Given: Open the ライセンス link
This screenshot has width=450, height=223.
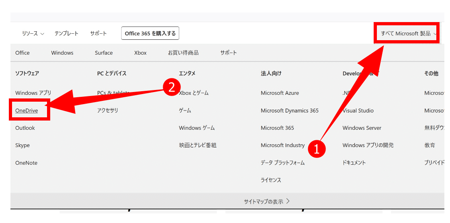Looking at the screenshot, I should point(271,180).
